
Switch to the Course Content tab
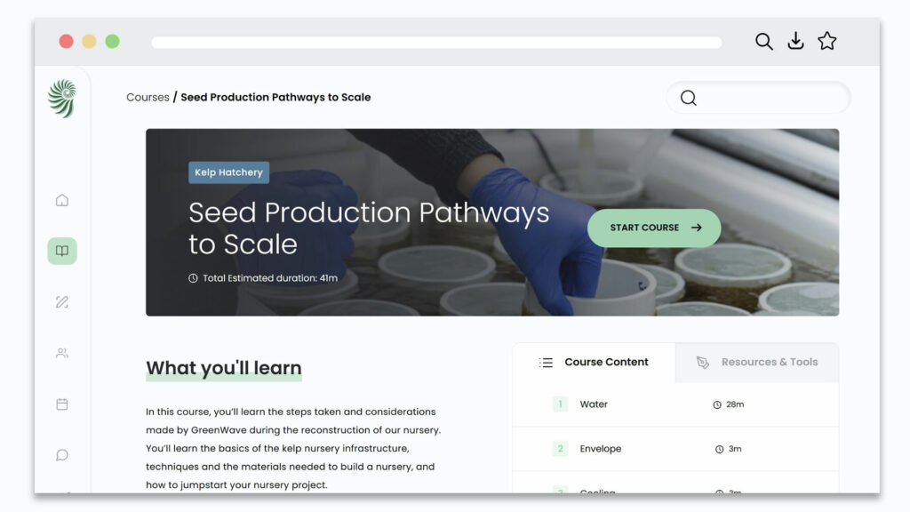click(594, 363)
